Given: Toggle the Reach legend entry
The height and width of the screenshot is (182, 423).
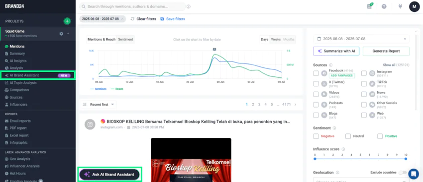Looking at the screenshot, I should coord(117,89).
